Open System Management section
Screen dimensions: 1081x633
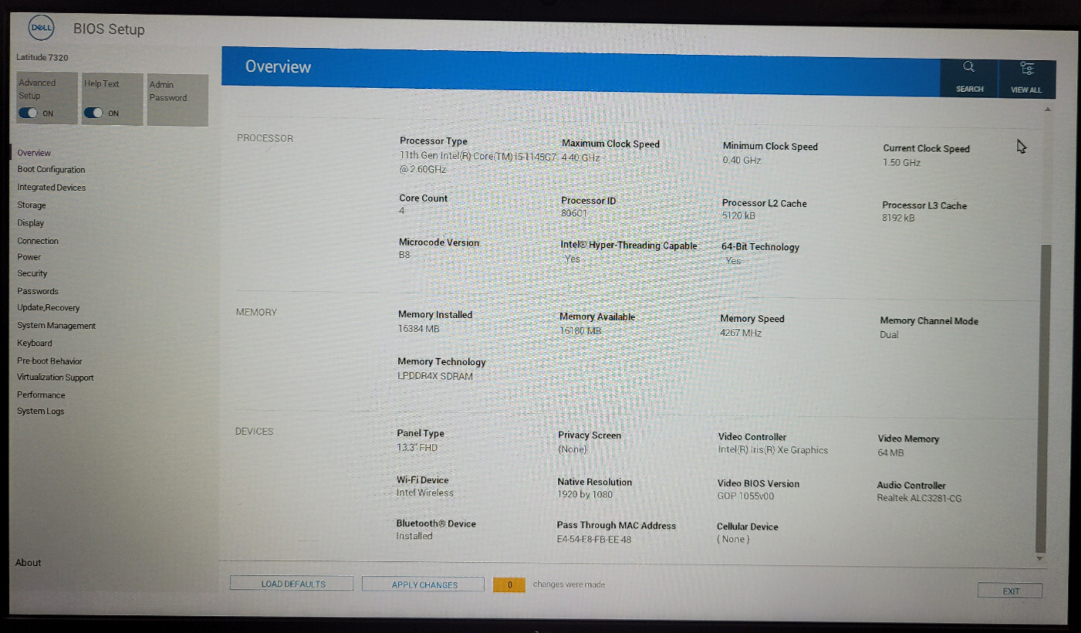[x=56, y=326]
